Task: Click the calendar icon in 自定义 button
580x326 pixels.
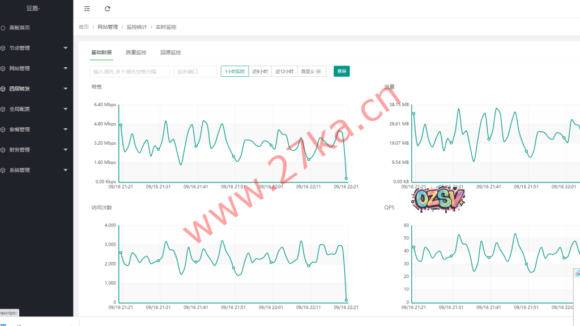Action: pyautogui.click(x=318, y=72)
